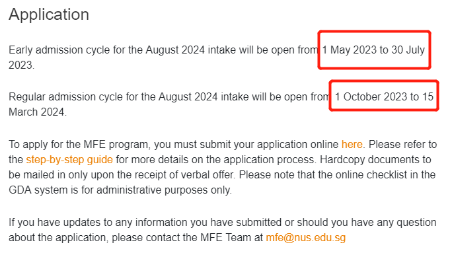Click 'August 2024' in the early admission sentence
Screen dimensions: 450x257
click(x=175, y=50)
